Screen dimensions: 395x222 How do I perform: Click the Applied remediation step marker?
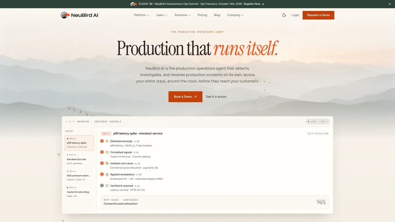102,174
